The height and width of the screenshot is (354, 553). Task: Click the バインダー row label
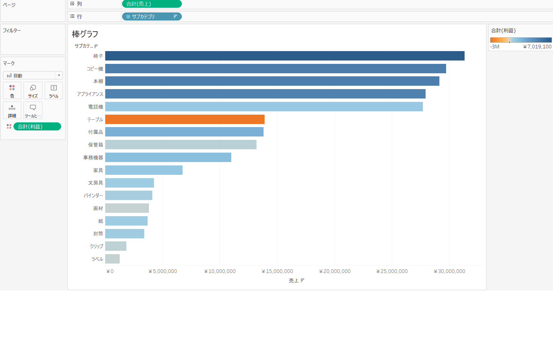[93, 196]
